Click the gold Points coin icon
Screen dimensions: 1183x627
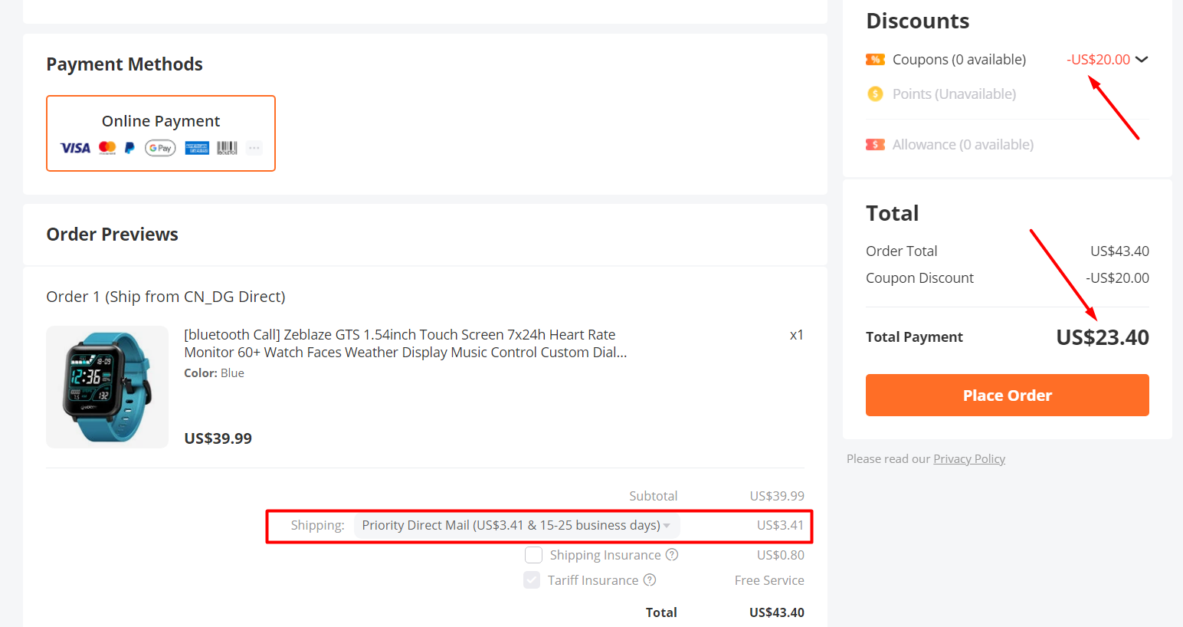875,94
